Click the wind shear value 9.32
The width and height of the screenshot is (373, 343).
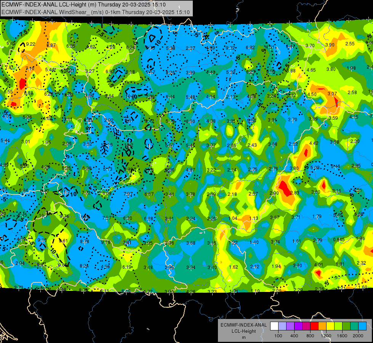point(230,48)
